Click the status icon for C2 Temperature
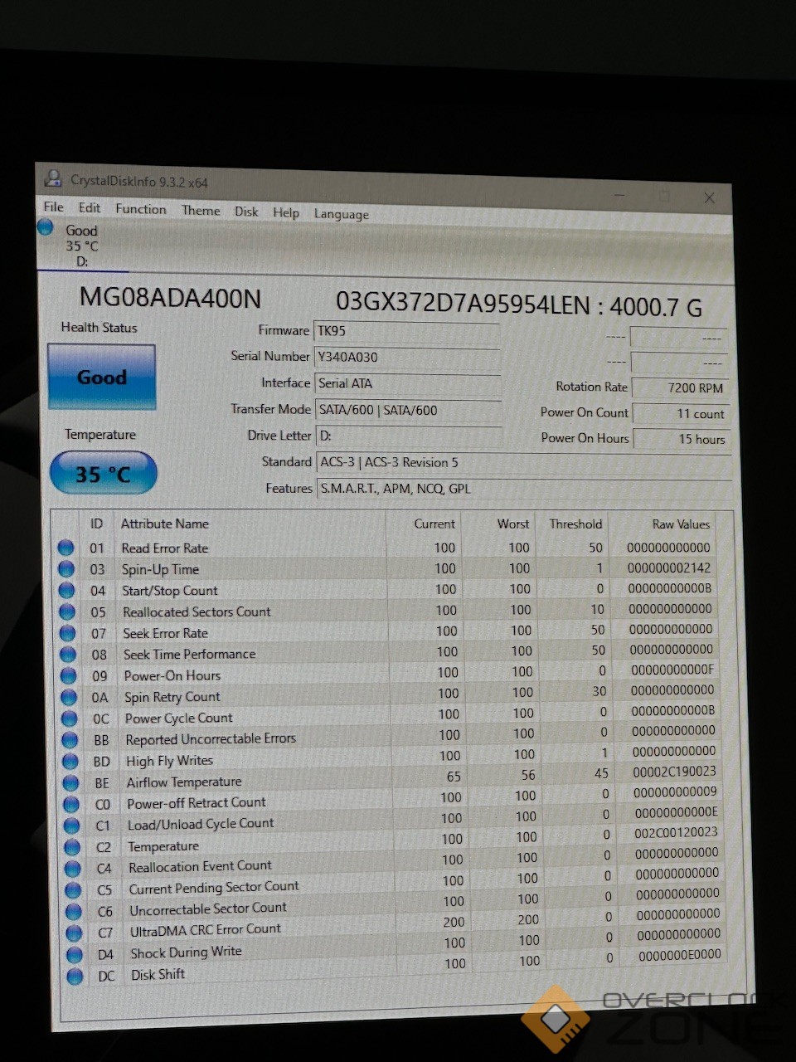 click(72, 847)
